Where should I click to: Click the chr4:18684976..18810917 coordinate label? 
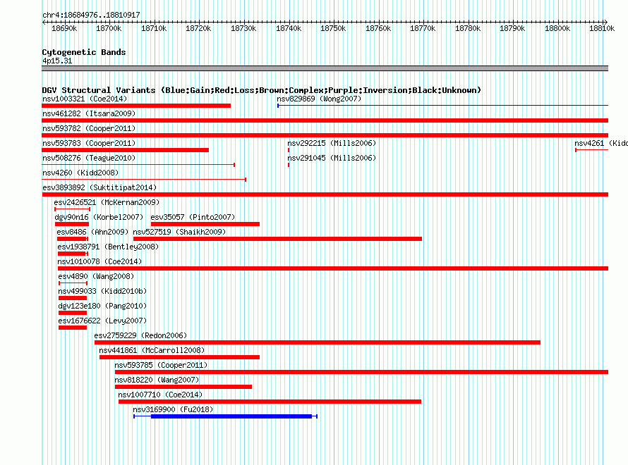[x=91, y=15]
